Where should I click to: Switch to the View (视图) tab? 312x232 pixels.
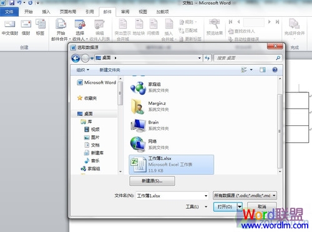click(143, 12)
